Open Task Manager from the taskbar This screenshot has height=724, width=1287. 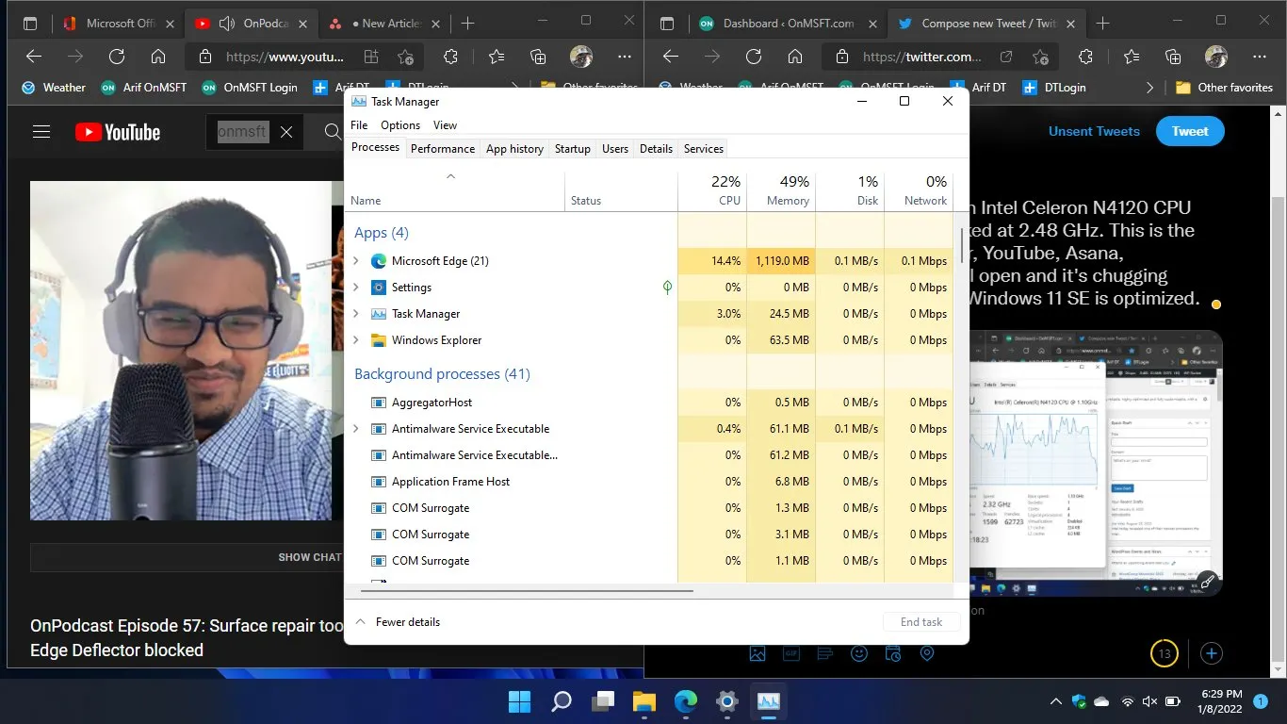[768, 701]
